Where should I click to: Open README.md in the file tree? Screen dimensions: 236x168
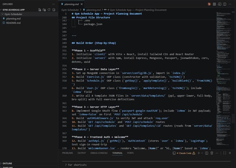tap(13, 23)
